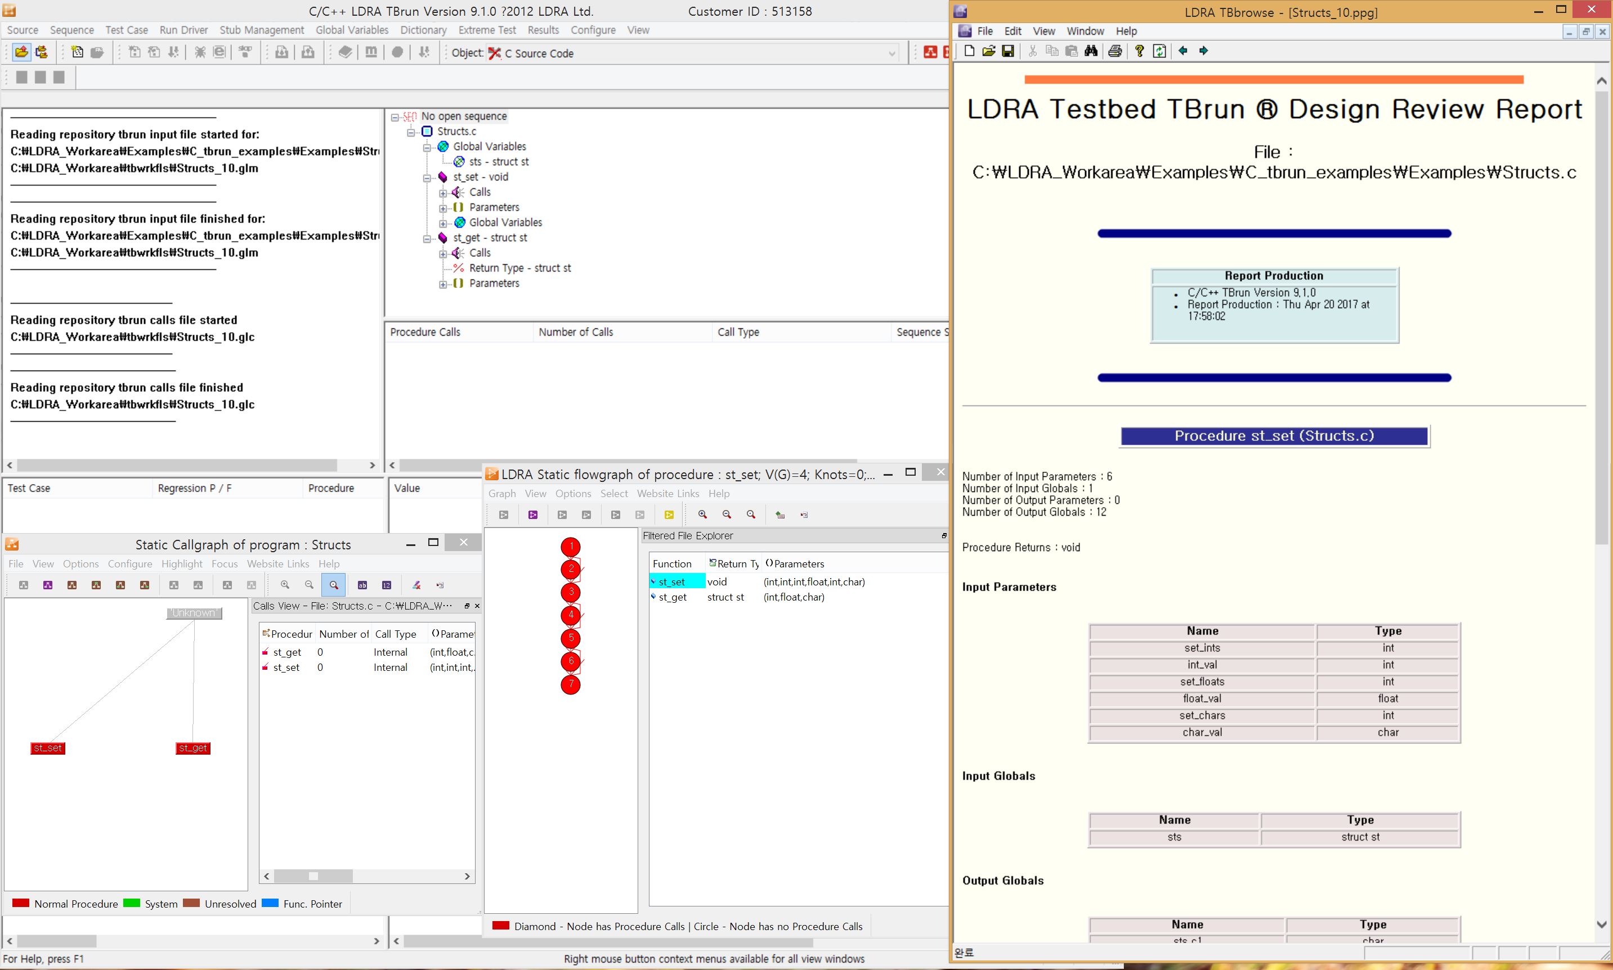Screen dimensions: 1613x970
Task: Click zoom in magnifier in Static Callgraph toolbar
Action: click(x=285, y=585)
